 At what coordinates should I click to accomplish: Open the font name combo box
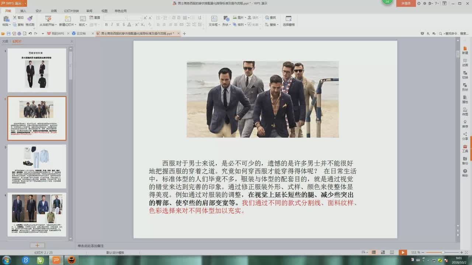tap(115, 18)
